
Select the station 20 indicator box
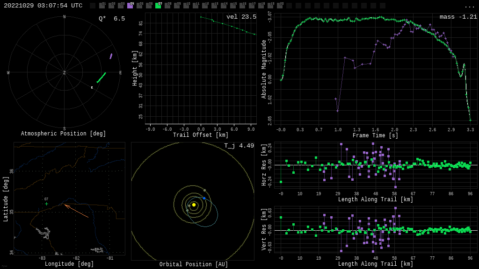pyautogui.click(x=280, y=6)
